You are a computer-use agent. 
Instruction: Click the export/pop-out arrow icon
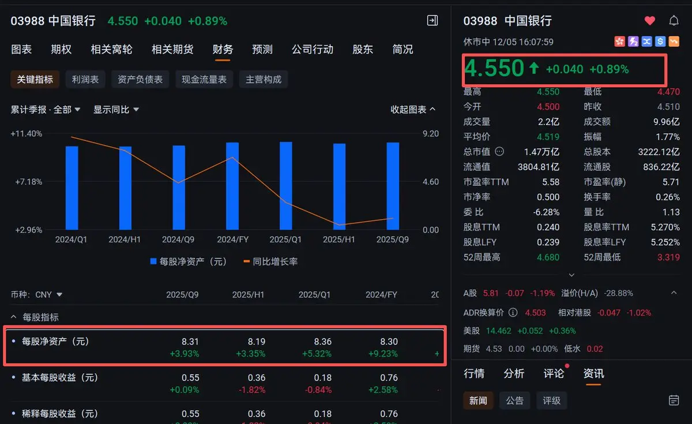tap(432, 21)
